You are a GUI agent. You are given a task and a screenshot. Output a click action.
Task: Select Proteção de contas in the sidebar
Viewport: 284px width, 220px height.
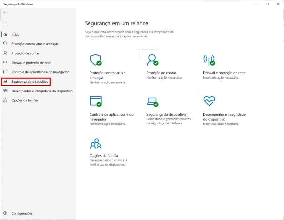[x=25, y=53]
